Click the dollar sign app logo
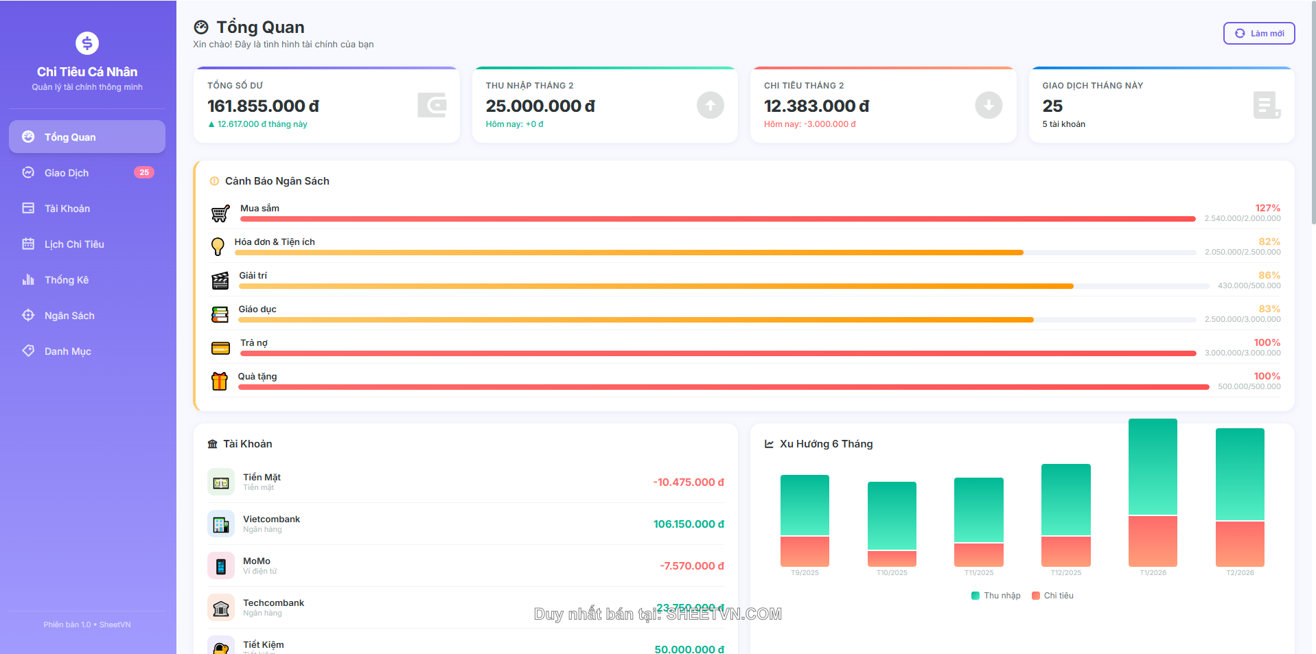 pos(87,43)
